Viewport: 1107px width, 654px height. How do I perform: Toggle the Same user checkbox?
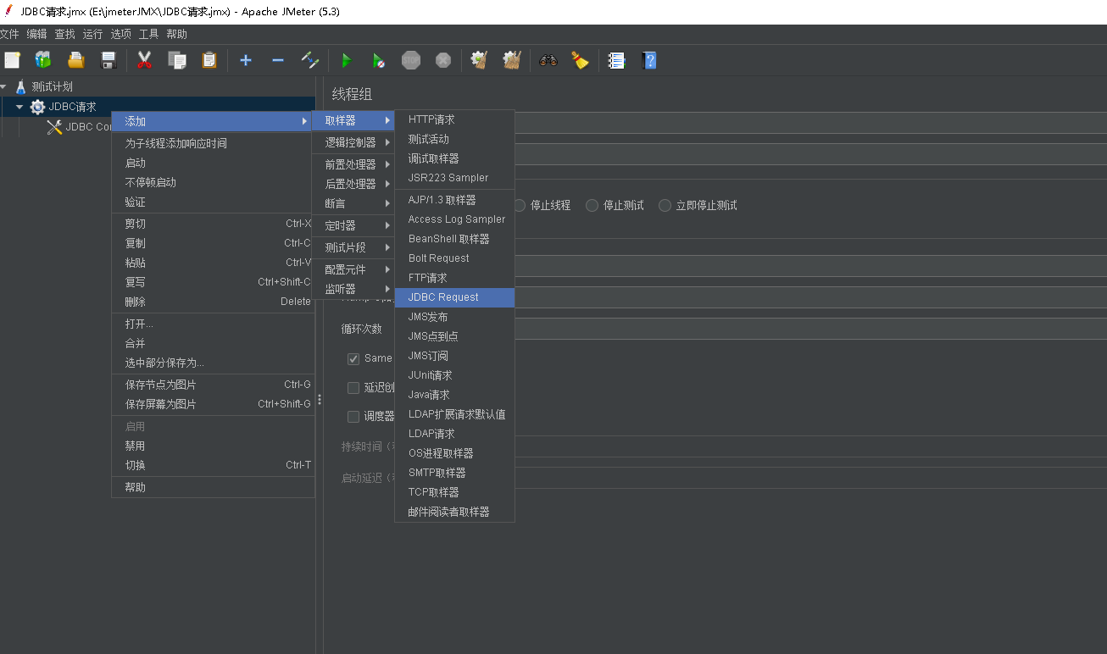[353, 358]
